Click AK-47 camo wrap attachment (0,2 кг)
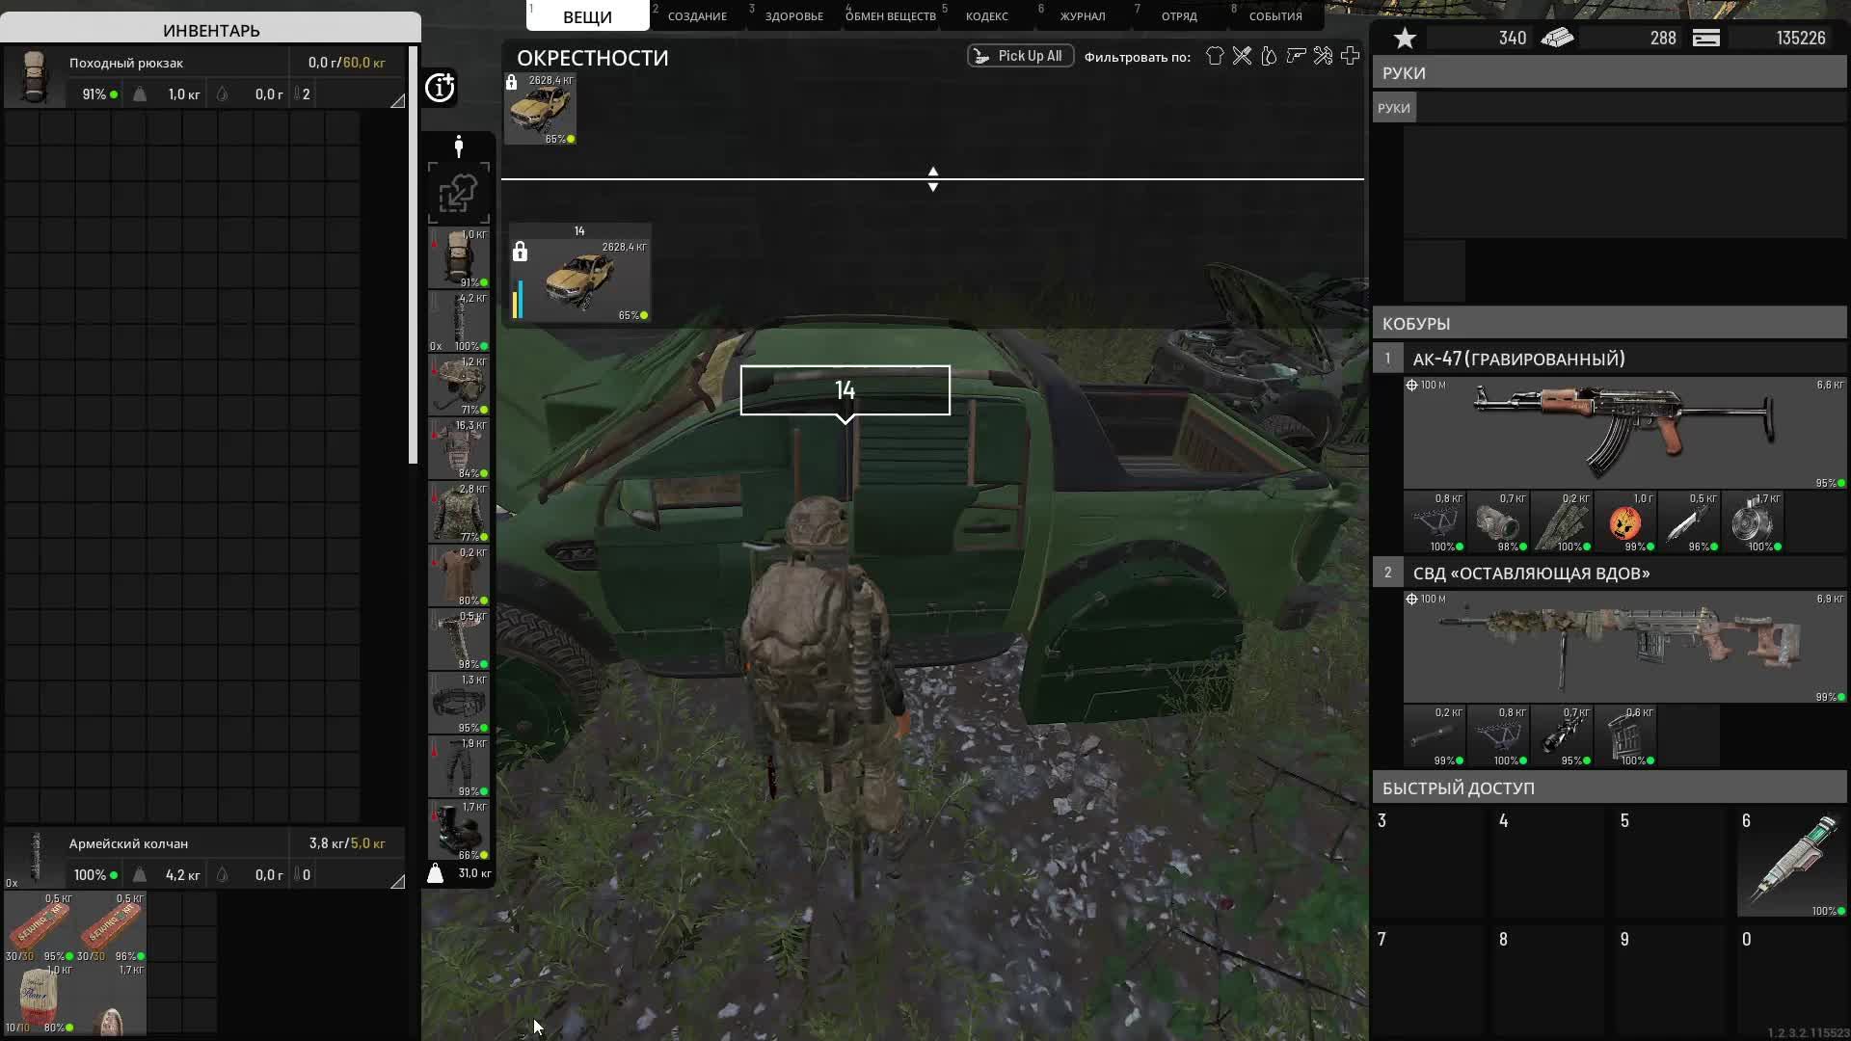Screen dimensions: 1851x1041 pos(1562,522)
